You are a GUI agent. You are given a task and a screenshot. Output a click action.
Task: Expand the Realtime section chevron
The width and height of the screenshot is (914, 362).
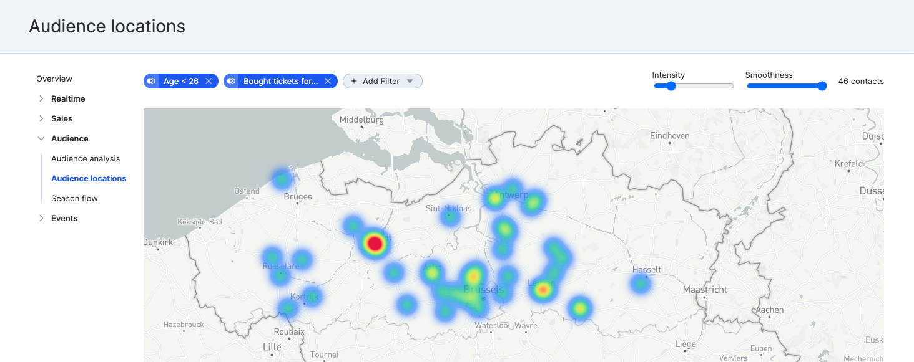(41, 98)
